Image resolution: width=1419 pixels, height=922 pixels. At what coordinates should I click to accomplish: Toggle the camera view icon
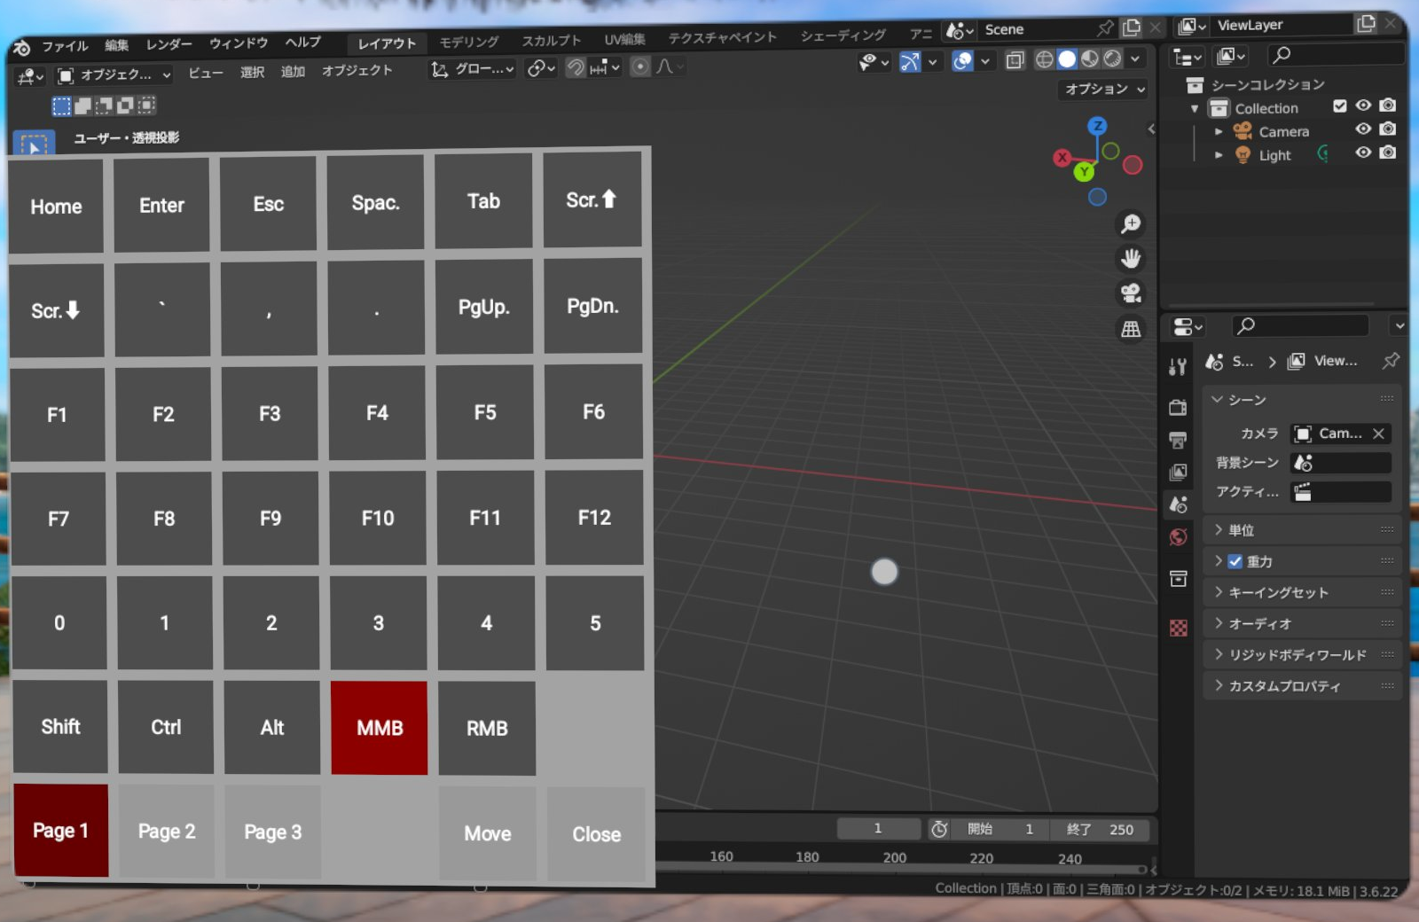coord(1131,293)
